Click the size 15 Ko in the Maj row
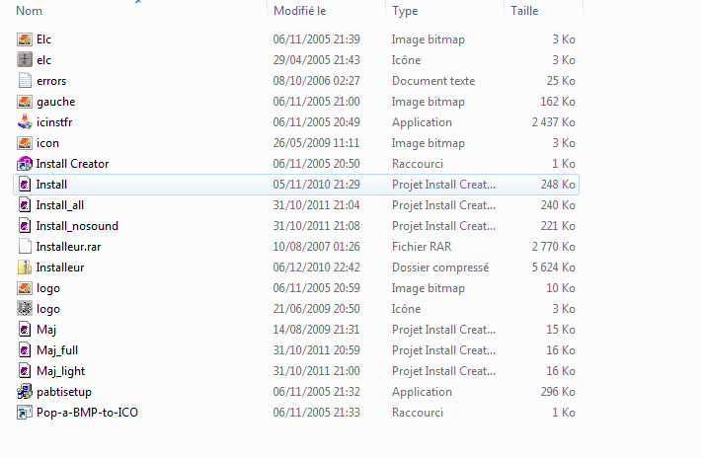702x458 pixels. pyautogui.click(x=561, y=330)
